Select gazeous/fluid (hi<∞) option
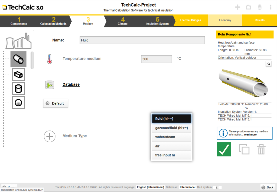The image size is (277, 192). [171, 128]
